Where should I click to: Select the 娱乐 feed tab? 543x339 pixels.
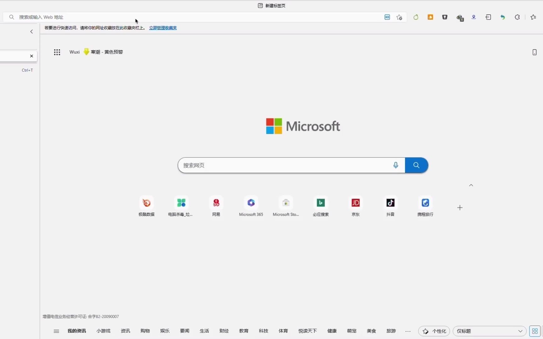tap(165, 331)
